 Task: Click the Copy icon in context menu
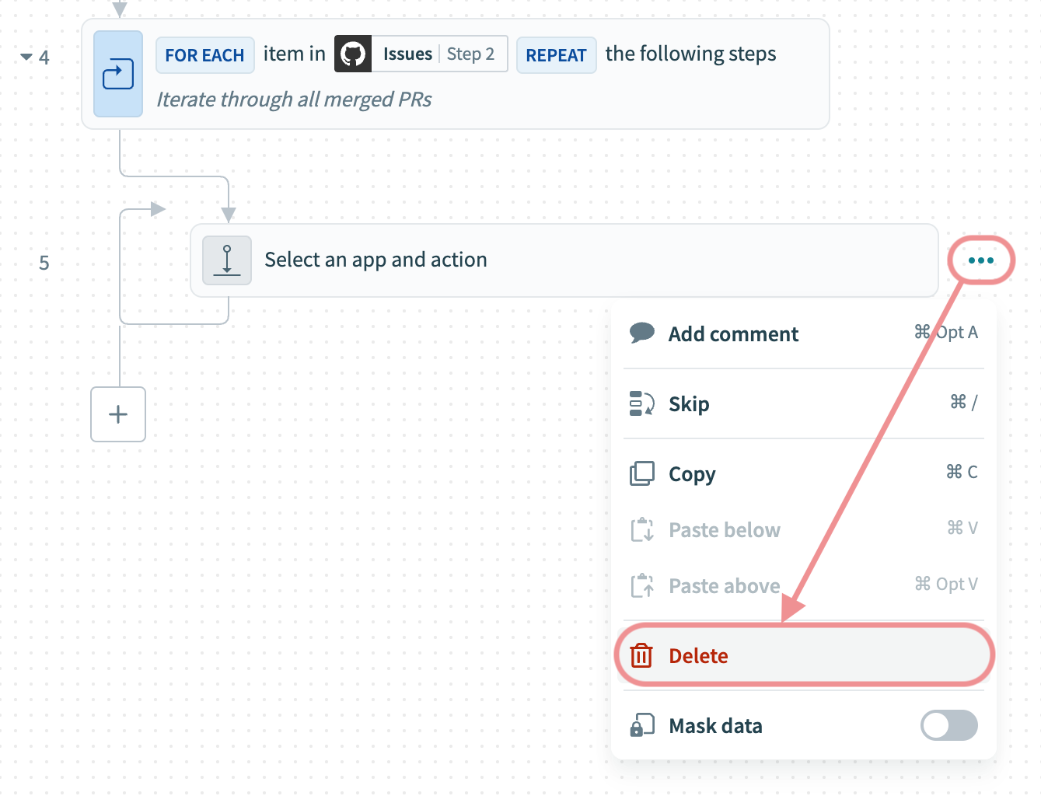tap(641, 473)
